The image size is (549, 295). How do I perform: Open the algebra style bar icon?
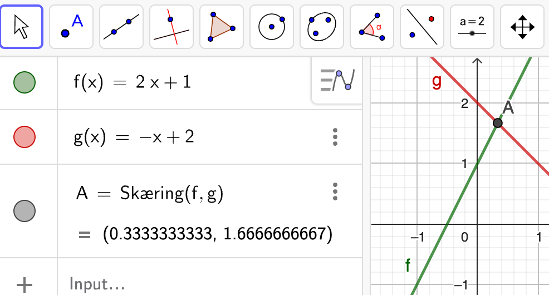pos(337,81)
